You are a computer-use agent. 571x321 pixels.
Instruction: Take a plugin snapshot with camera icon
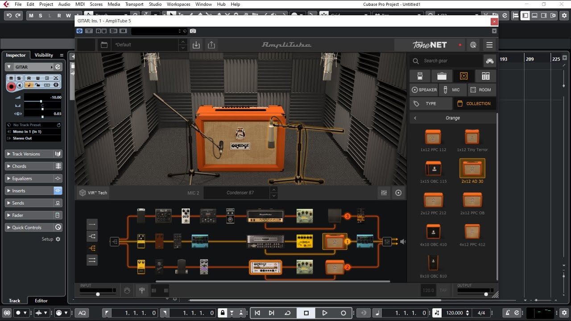[193, 31]
